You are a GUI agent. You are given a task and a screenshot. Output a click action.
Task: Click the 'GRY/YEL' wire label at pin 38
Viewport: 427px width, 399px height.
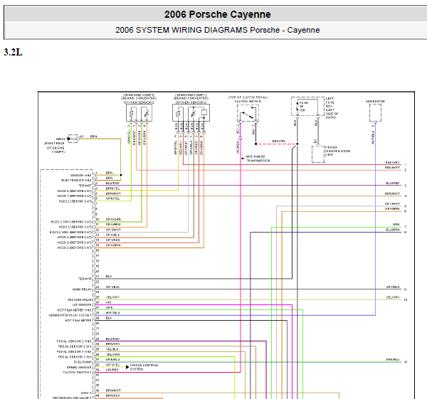point(112,365)
